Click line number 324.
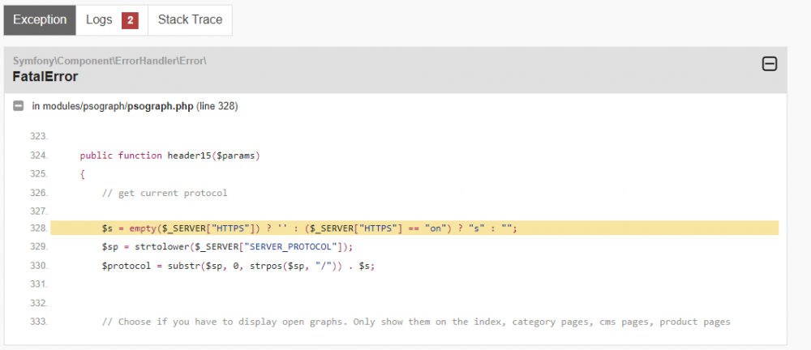Viewport: 811px width, 350px height. [x=39, y=156]
